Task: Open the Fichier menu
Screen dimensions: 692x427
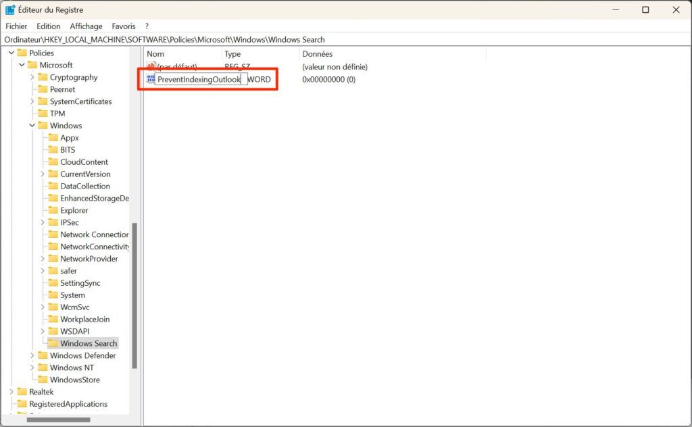Action: point(16,26)
